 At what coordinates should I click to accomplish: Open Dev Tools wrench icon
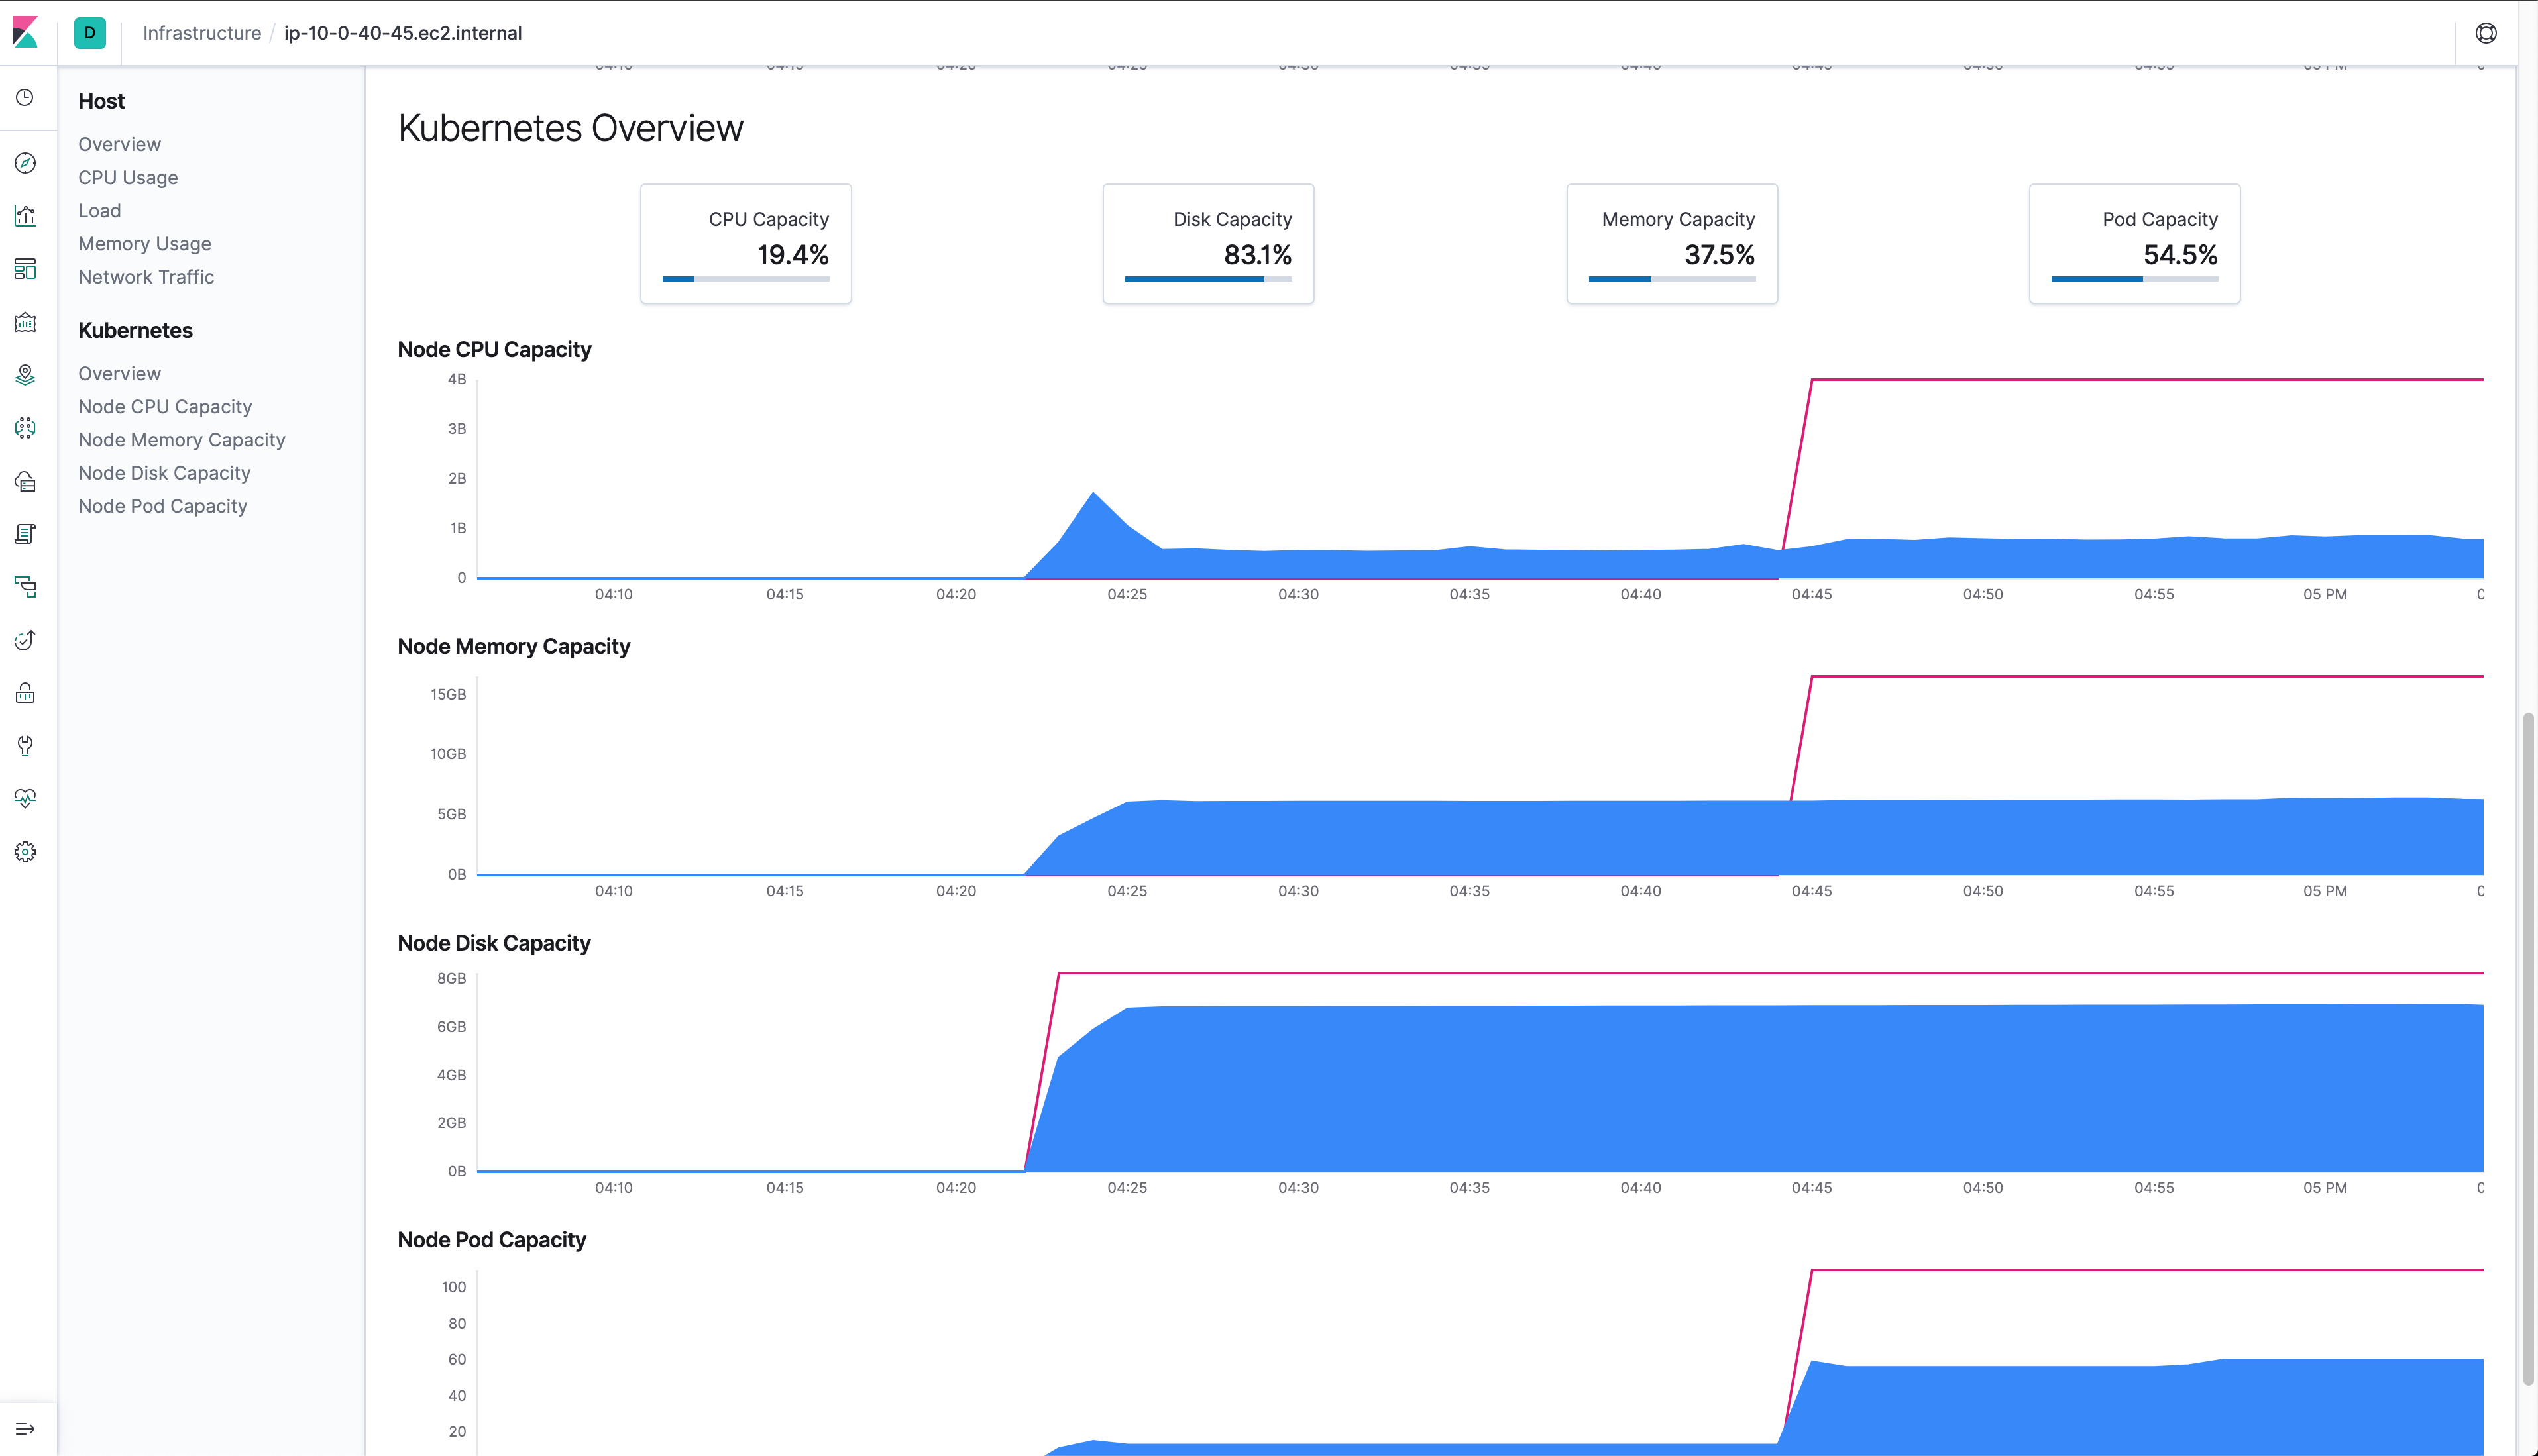point(26,746)
